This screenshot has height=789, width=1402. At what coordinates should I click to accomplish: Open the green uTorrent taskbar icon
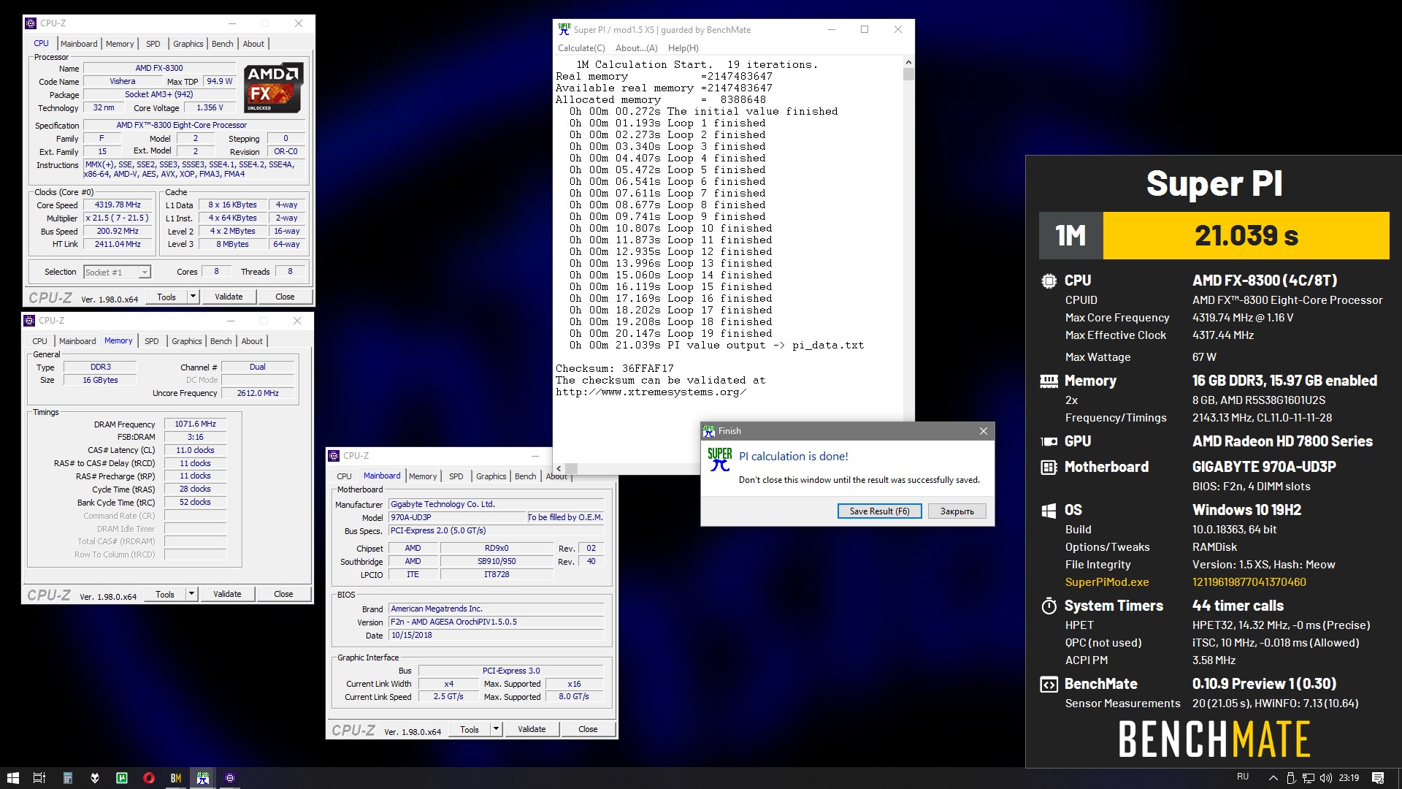click(122, 778)
